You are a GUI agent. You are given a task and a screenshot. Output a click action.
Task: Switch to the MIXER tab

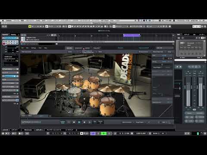click(x=88, y=48)
